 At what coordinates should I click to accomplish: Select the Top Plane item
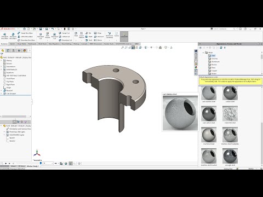tap(9, 82)
